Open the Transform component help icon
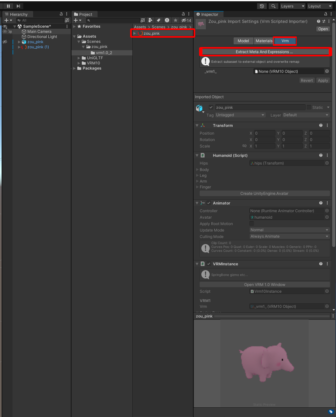336x417 pixels. pyautogui.click(x=321, y=126)
